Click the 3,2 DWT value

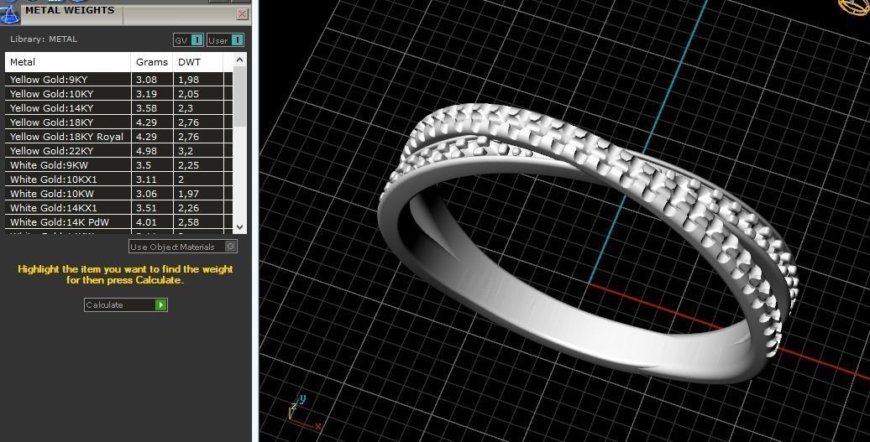click(x=186, y=151)
